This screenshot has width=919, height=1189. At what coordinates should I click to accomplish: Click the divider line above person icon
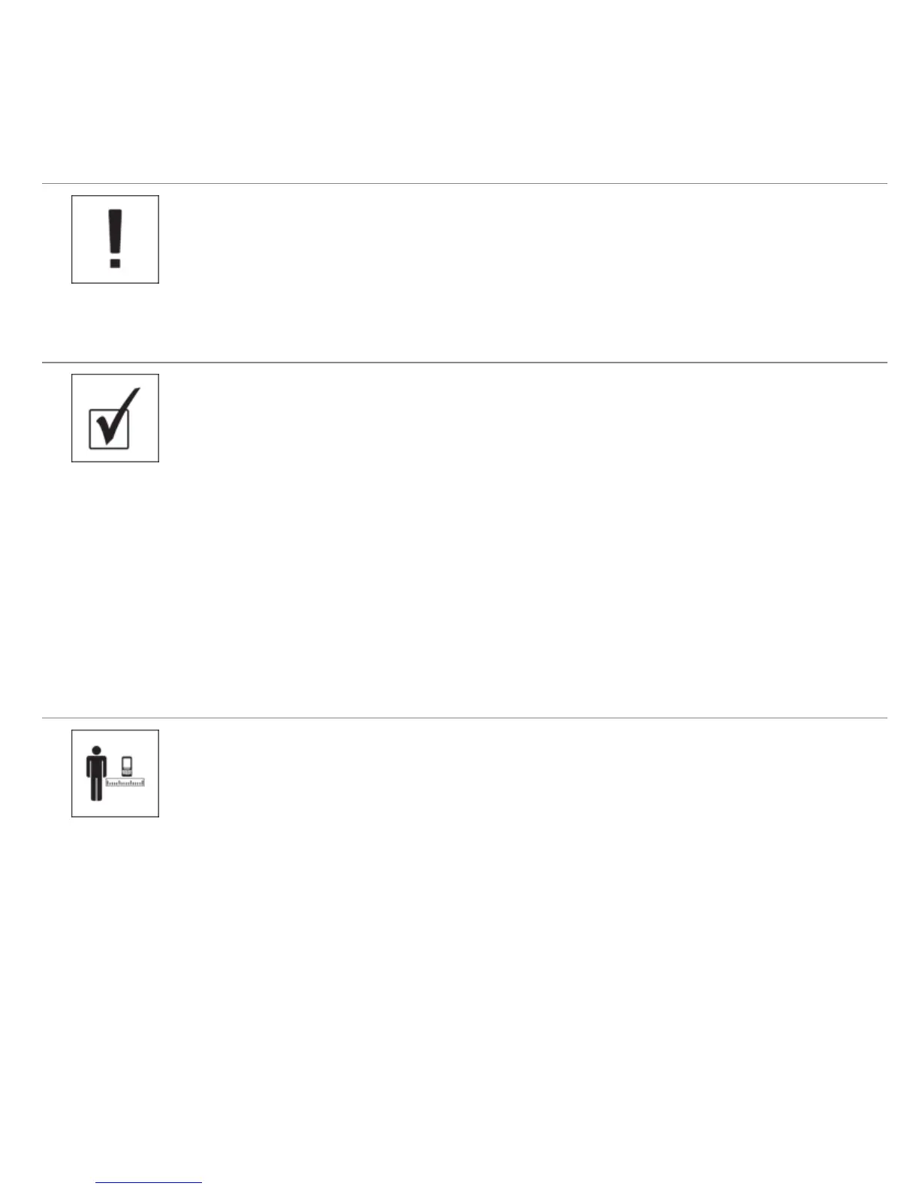click(464, 718)
